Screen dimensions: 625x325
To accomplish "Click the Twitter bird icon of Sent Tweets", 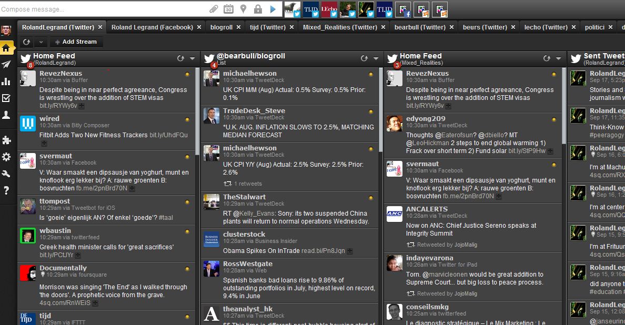I will (576, 58).
